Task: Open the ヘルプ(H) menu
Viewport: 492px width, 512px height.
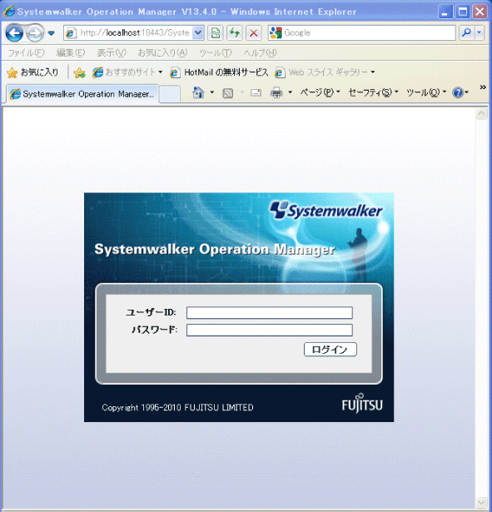Action: tap(261, 53)
